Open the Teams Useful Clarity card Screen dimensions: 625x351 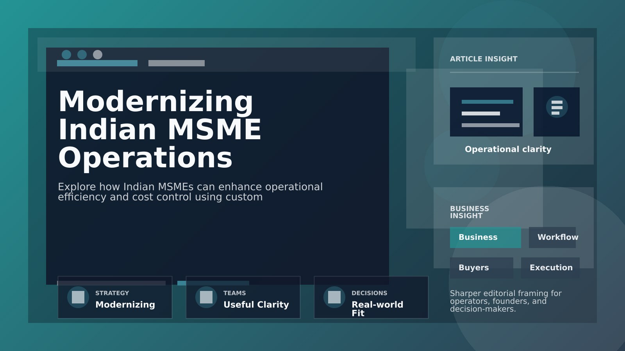pyautogui.click(x=243, y=297)
